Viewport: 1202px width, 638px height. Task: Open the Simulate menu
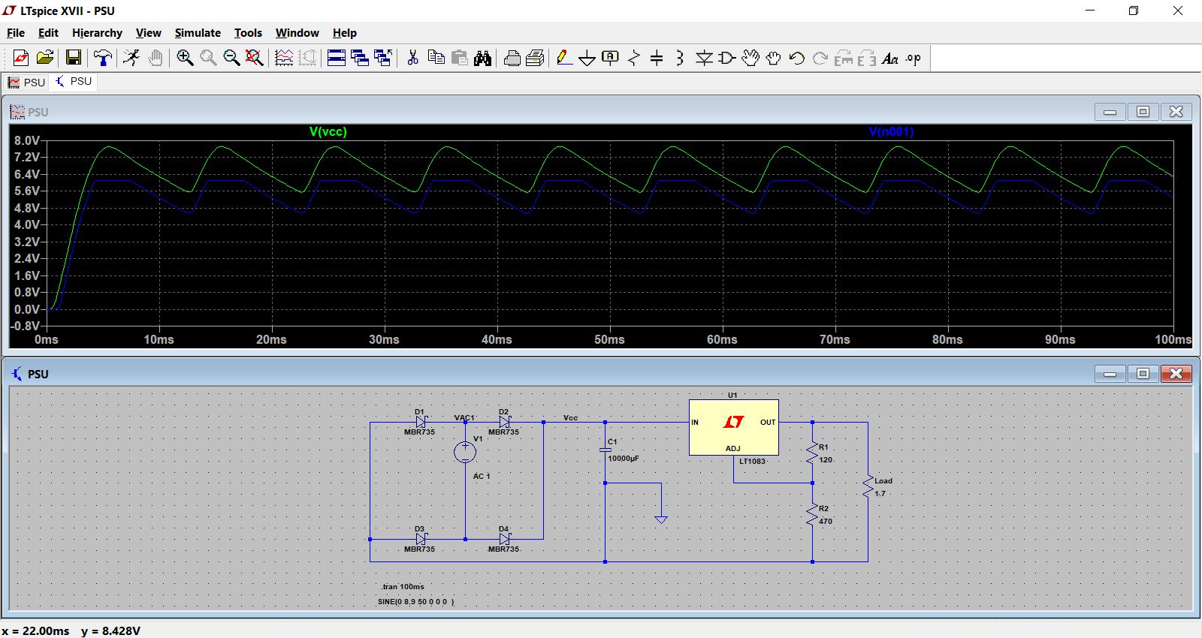[x=198, y=33]
